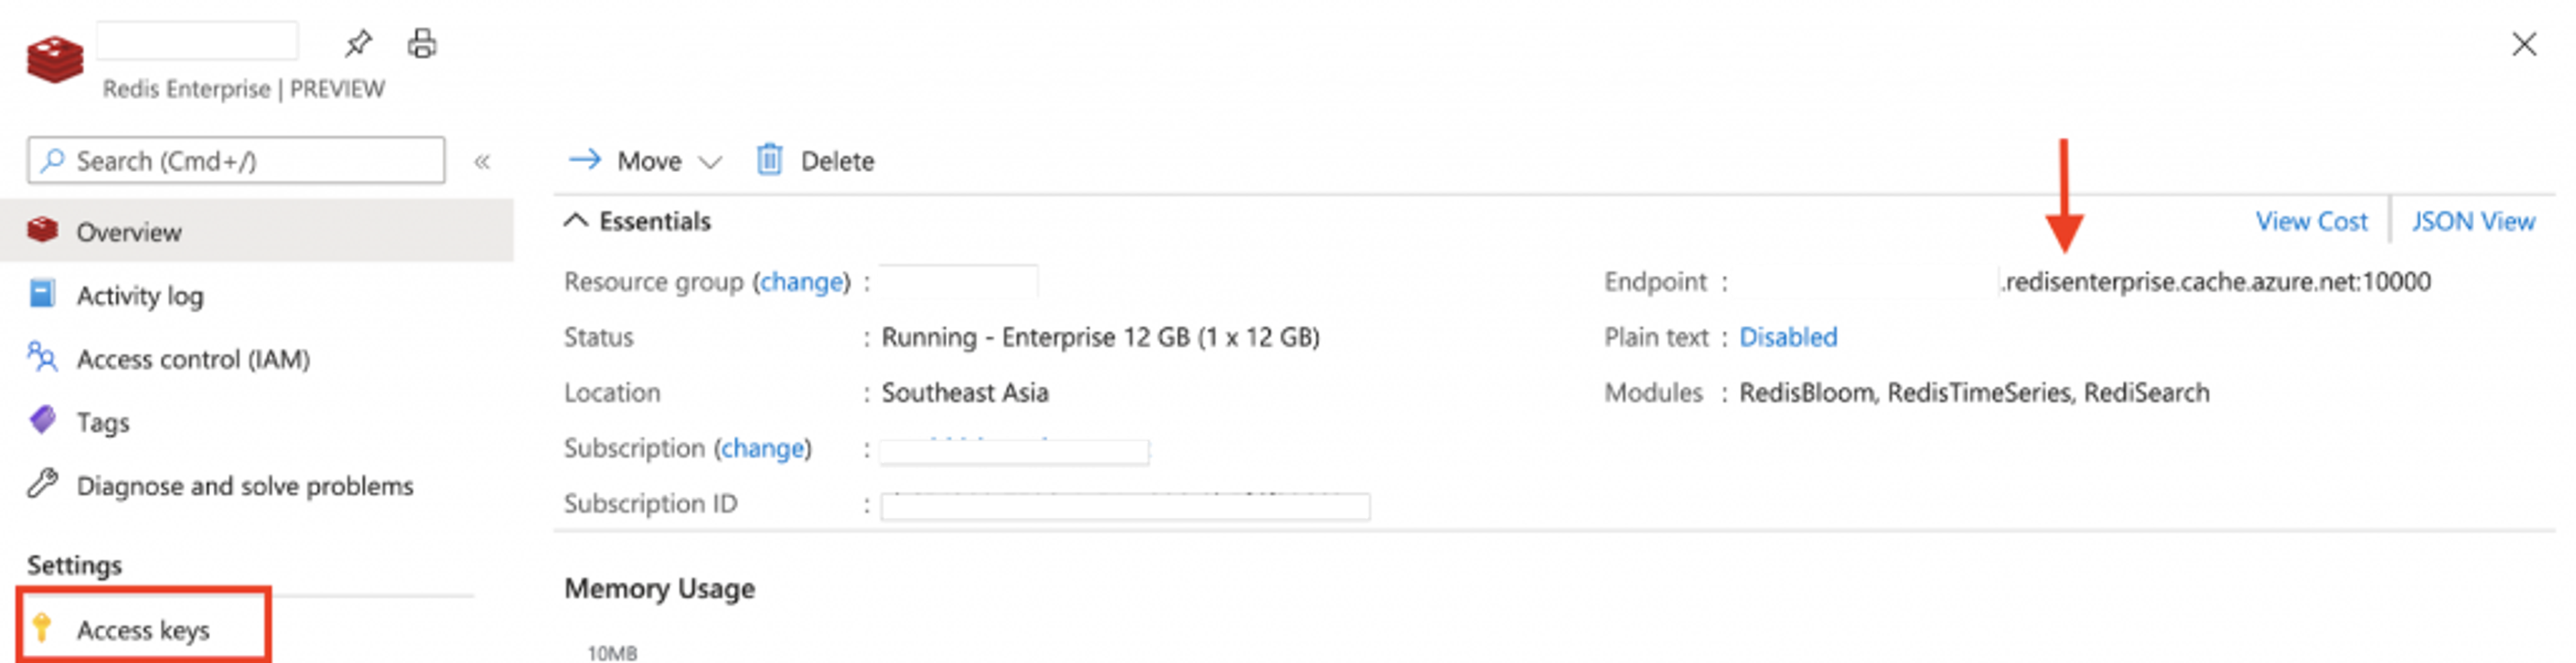This screenshot has width=2576, height=663.
Task: Collapse the left navigation sidebar
Action: pos(482,162)
